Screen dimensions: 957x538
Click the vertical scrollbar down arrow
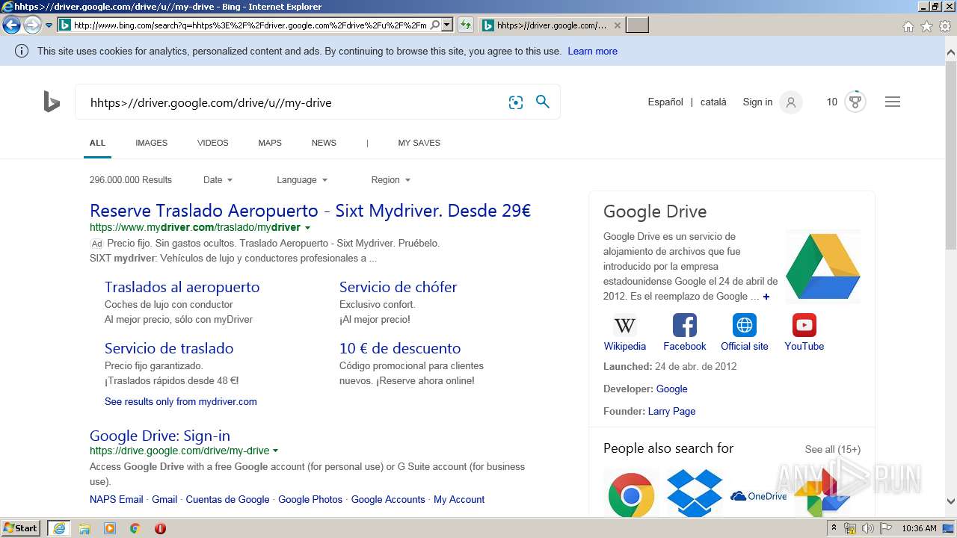point(951,501)
